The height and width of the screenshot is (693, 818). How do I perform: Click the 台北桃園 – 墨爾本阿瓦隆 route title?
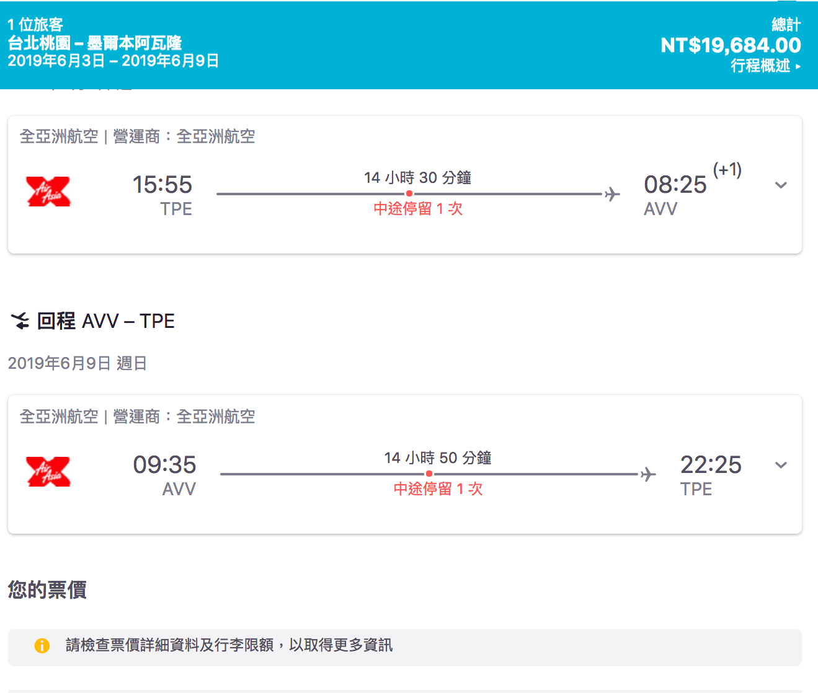pos(95,43)
